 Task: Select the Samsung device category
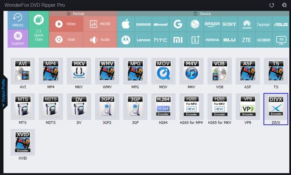(x=143, y=24)
